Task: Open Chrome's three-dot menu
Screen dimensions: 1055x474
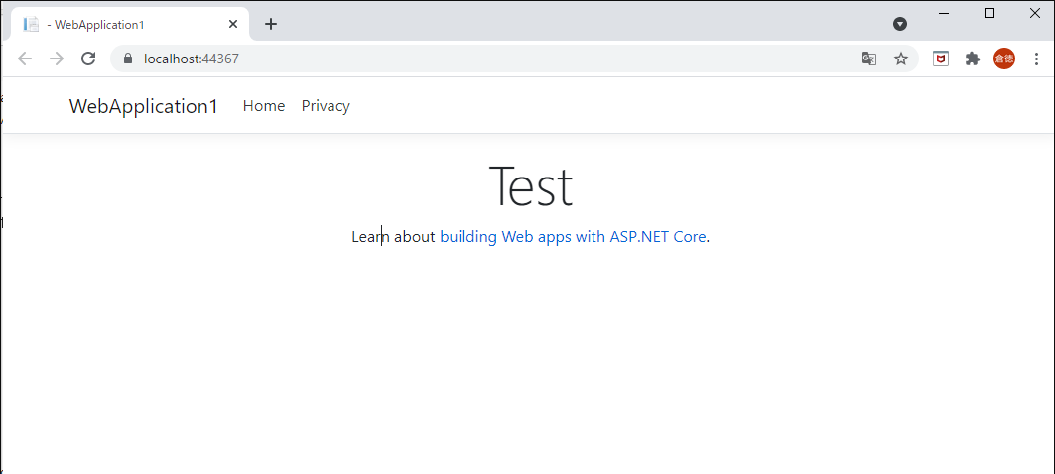Action: (x=1036, y=59)
